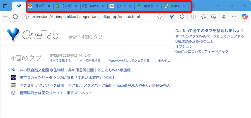
Task: Open 井の頭自然文化園 水生物館 link
Action: [x=75, y=70]
